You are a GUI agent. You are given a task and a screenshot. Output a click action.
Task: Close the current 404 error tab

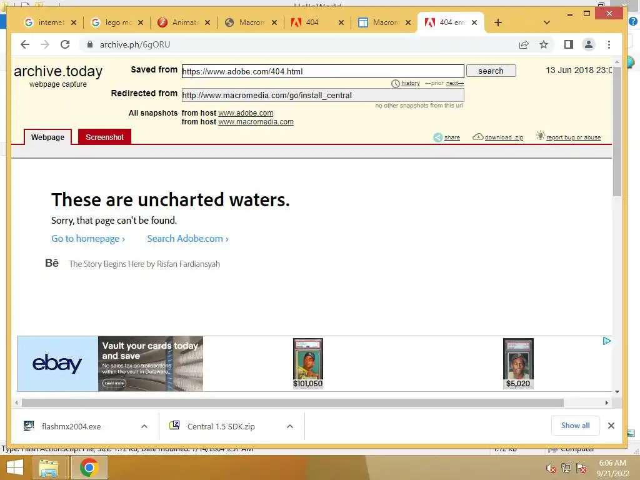pyautogui.click(x=474, y=22)
